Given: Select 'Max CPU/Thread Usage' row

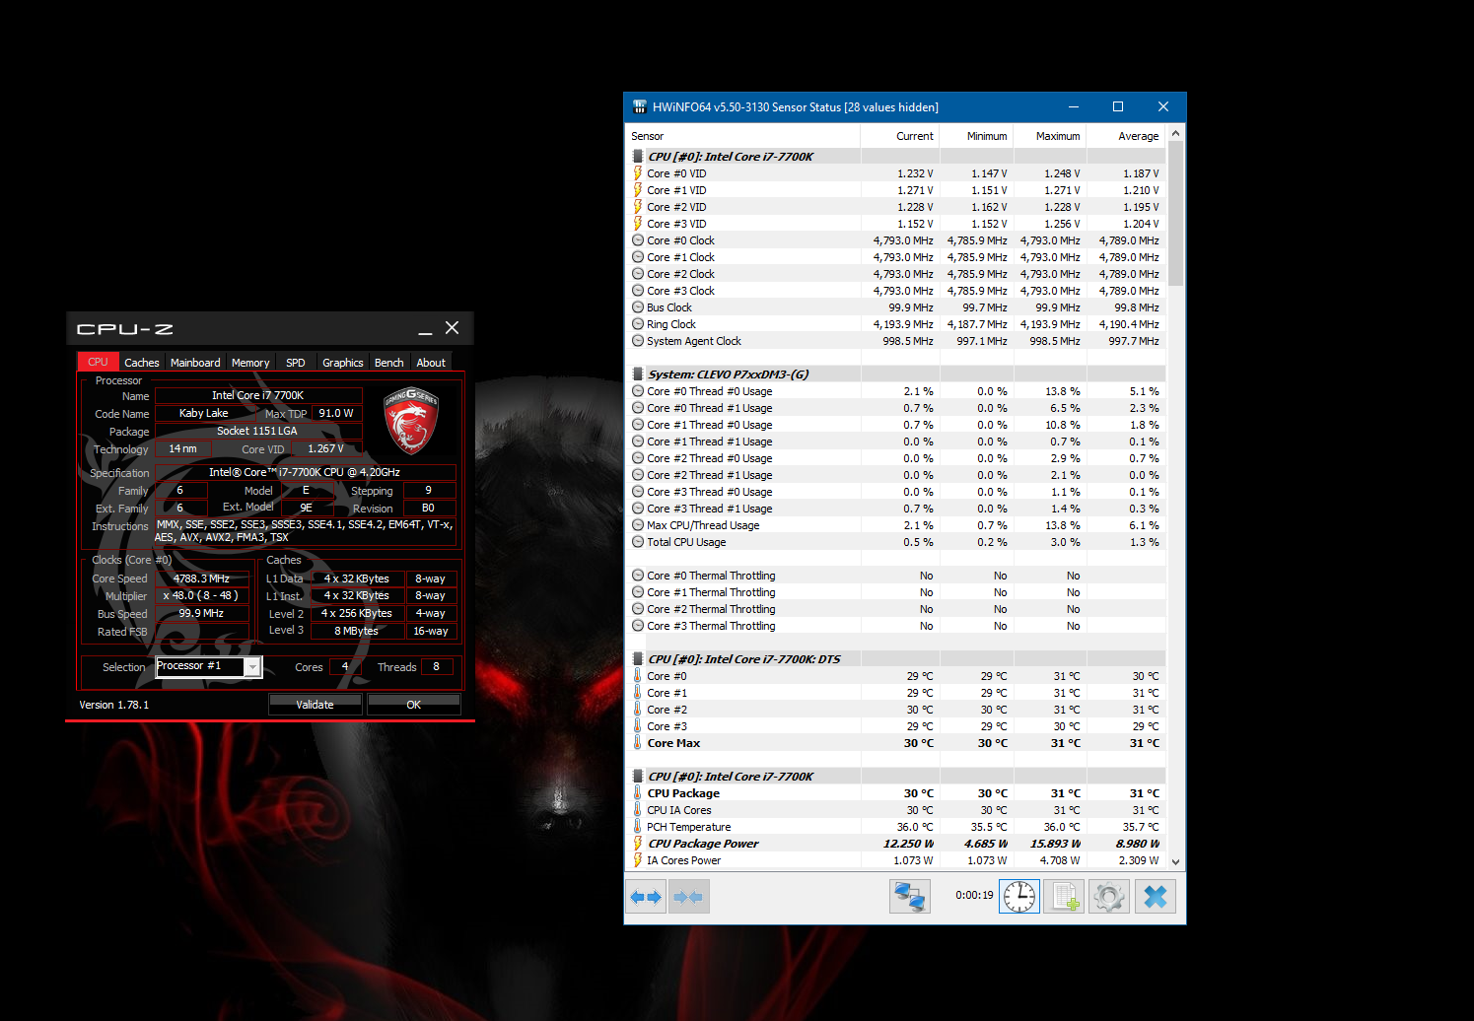Looking at the screenshot, I should 895,525.
